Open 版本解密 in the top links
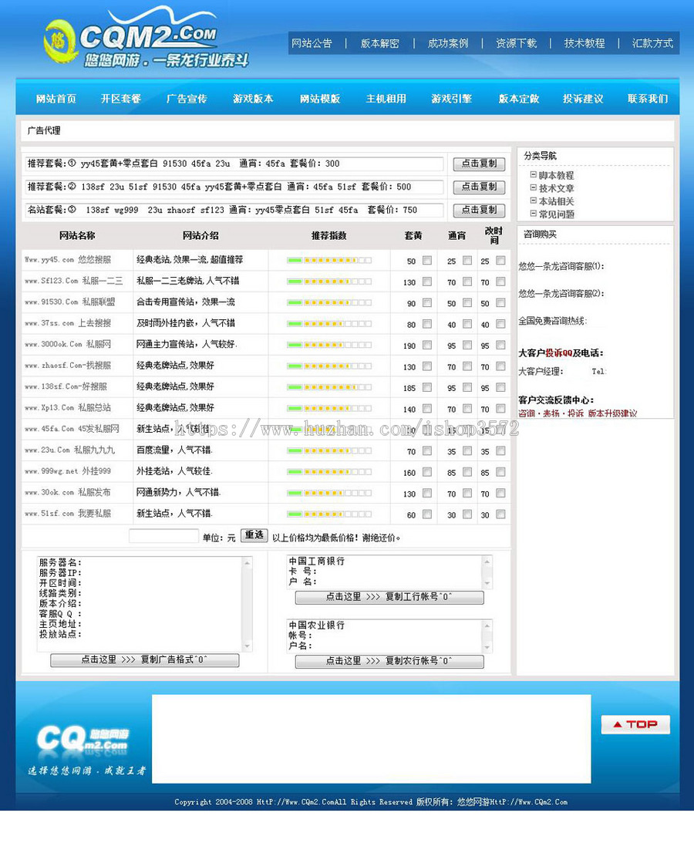The image size is (694, 853). (x=379, y=43)
